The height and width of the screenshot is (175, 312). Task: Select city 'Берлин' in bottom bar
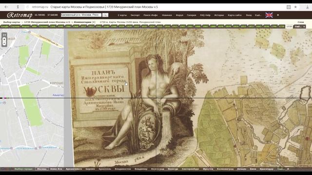90,169
